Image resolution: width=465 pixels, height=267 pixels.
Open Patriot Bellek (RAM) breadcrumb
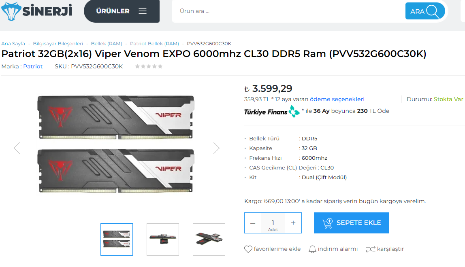(x=154, y=44)
